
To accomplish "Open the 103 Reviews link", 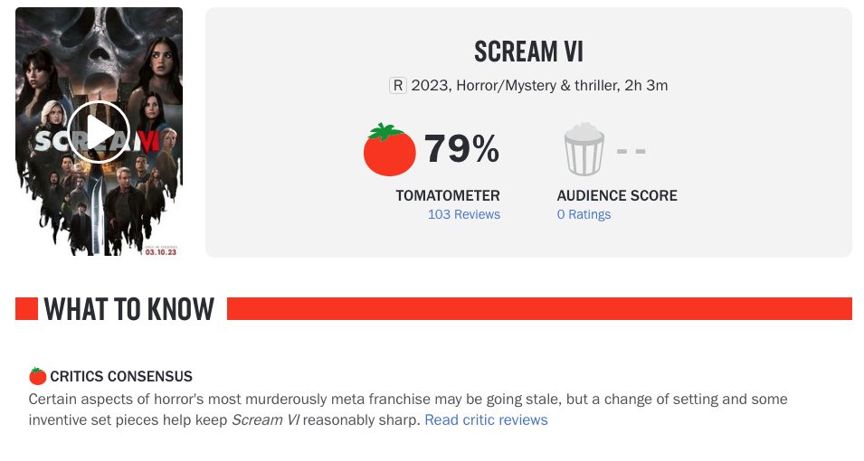I will 464,214.
